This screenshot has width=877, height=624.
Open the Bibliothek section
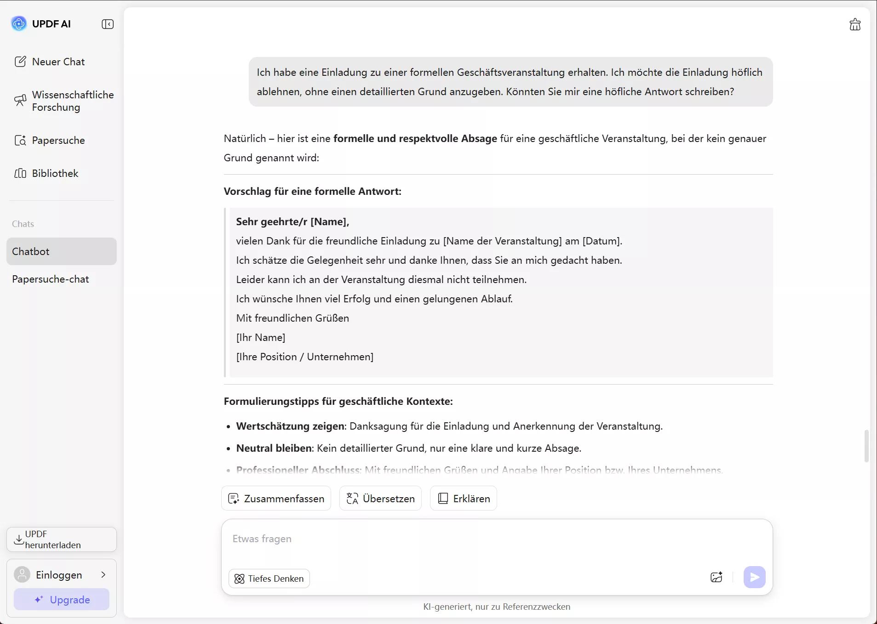pos(54,173)
